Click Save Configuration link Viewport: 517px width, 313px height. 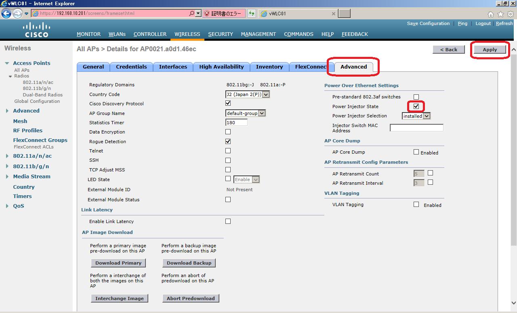coord(428,23)
